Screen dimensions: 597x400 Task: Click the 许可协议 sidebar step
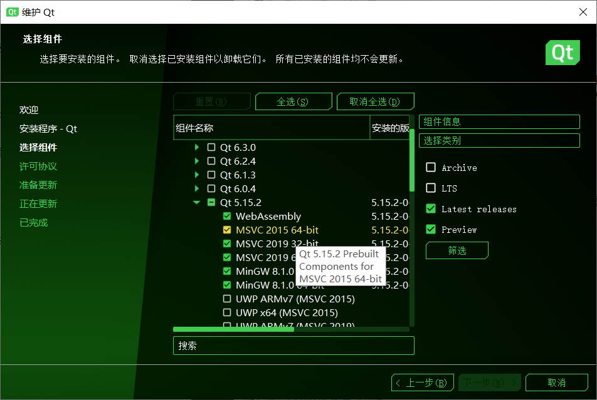click(x=38, y=166)
